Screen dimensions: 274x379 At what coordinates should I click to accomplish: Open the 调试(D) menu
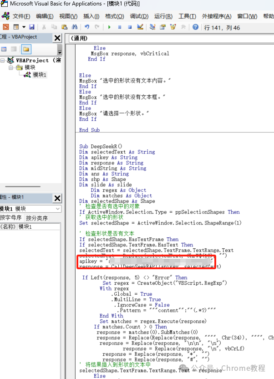[139, 16]
